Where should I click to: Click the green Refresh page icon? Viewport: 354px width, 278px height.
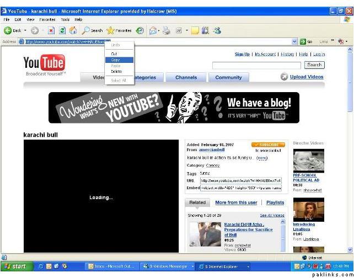tap(62, 30)
